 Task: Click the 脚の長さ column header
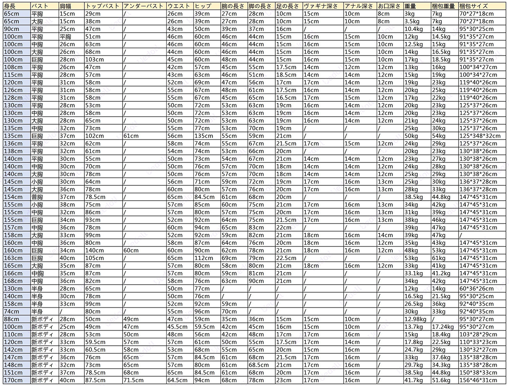(261, 6)
